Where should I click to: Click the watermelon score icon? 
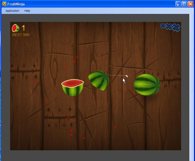15,28
